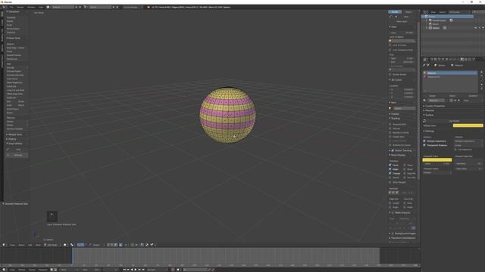Toggle Transparent Shadows checkbox
The width and height of the screenshot is (485, 272).
pos(424,145)
